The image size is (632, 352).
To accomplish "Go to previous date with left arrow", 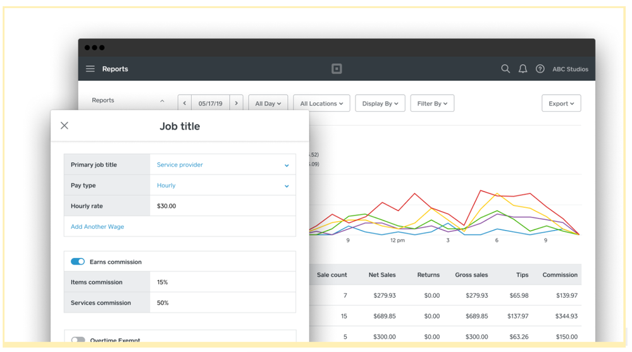I will tap(185, 104).
